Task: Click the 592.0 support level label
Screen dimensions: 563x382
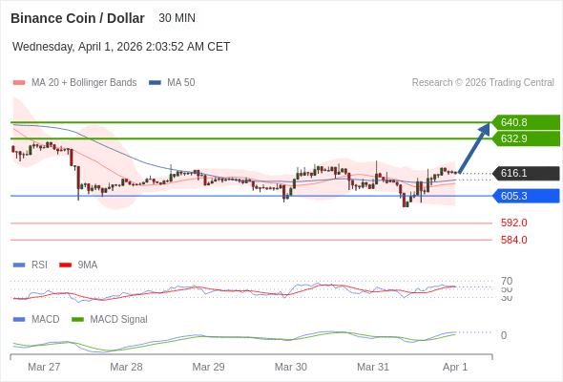Action: coord(514,223)
